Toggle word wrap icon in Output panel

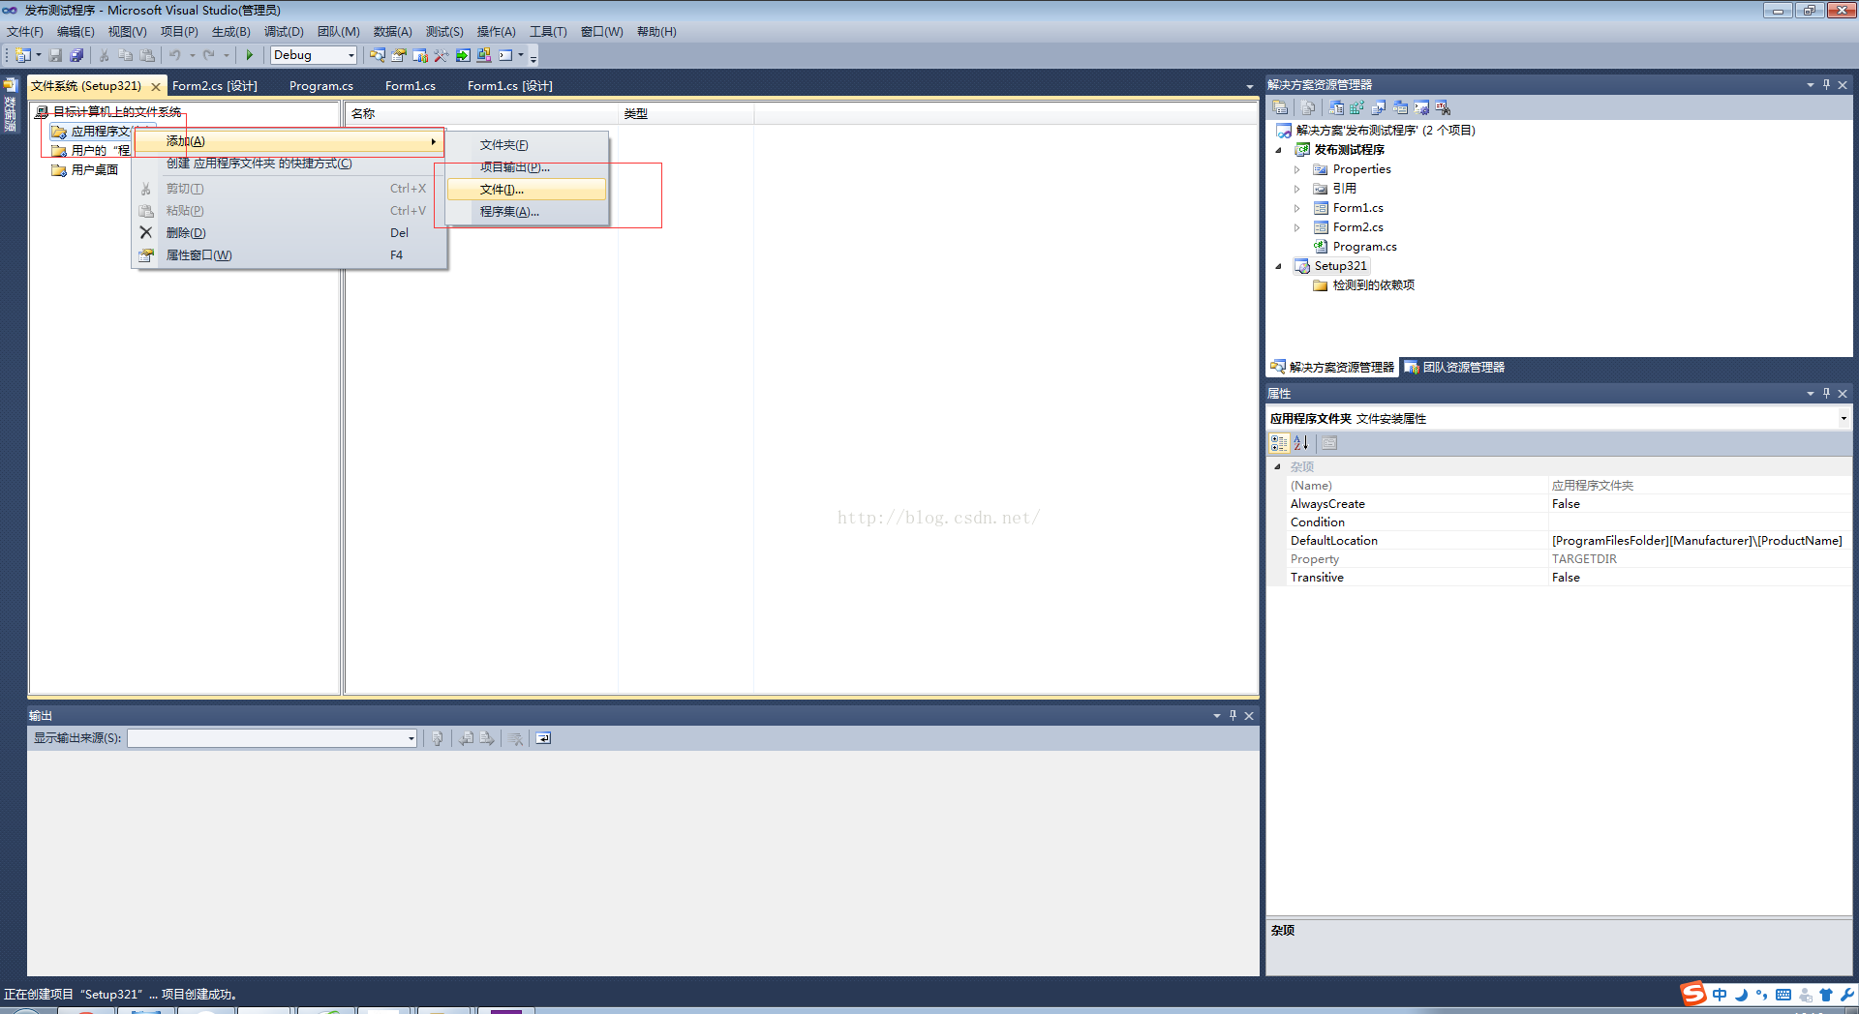[x=543, y=738]
